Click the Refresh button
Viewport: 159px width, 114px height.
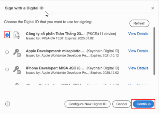[x=139, y=23]
